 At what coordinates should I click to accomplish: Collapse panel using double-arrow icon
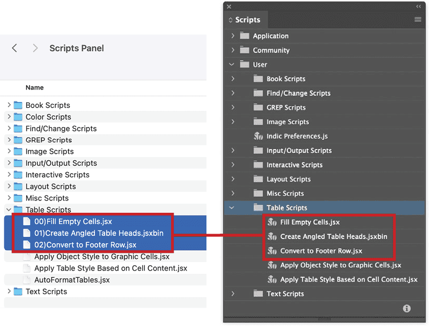418,6
